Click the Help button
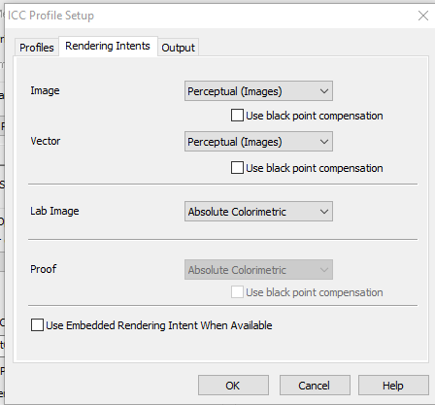This screenshot has height=405, width=435. (x=393, y=386)
